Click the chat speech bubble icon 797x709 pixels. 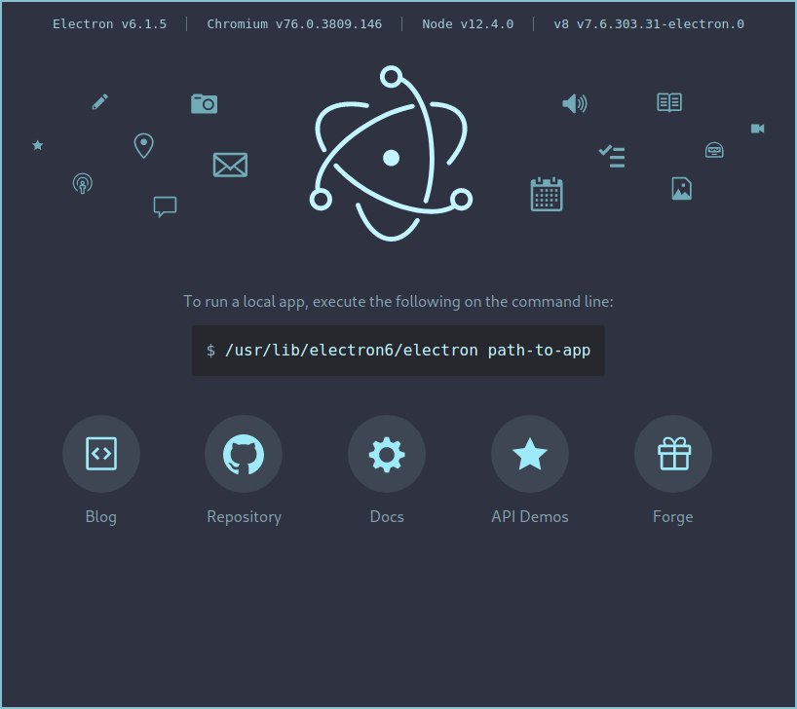166,206
